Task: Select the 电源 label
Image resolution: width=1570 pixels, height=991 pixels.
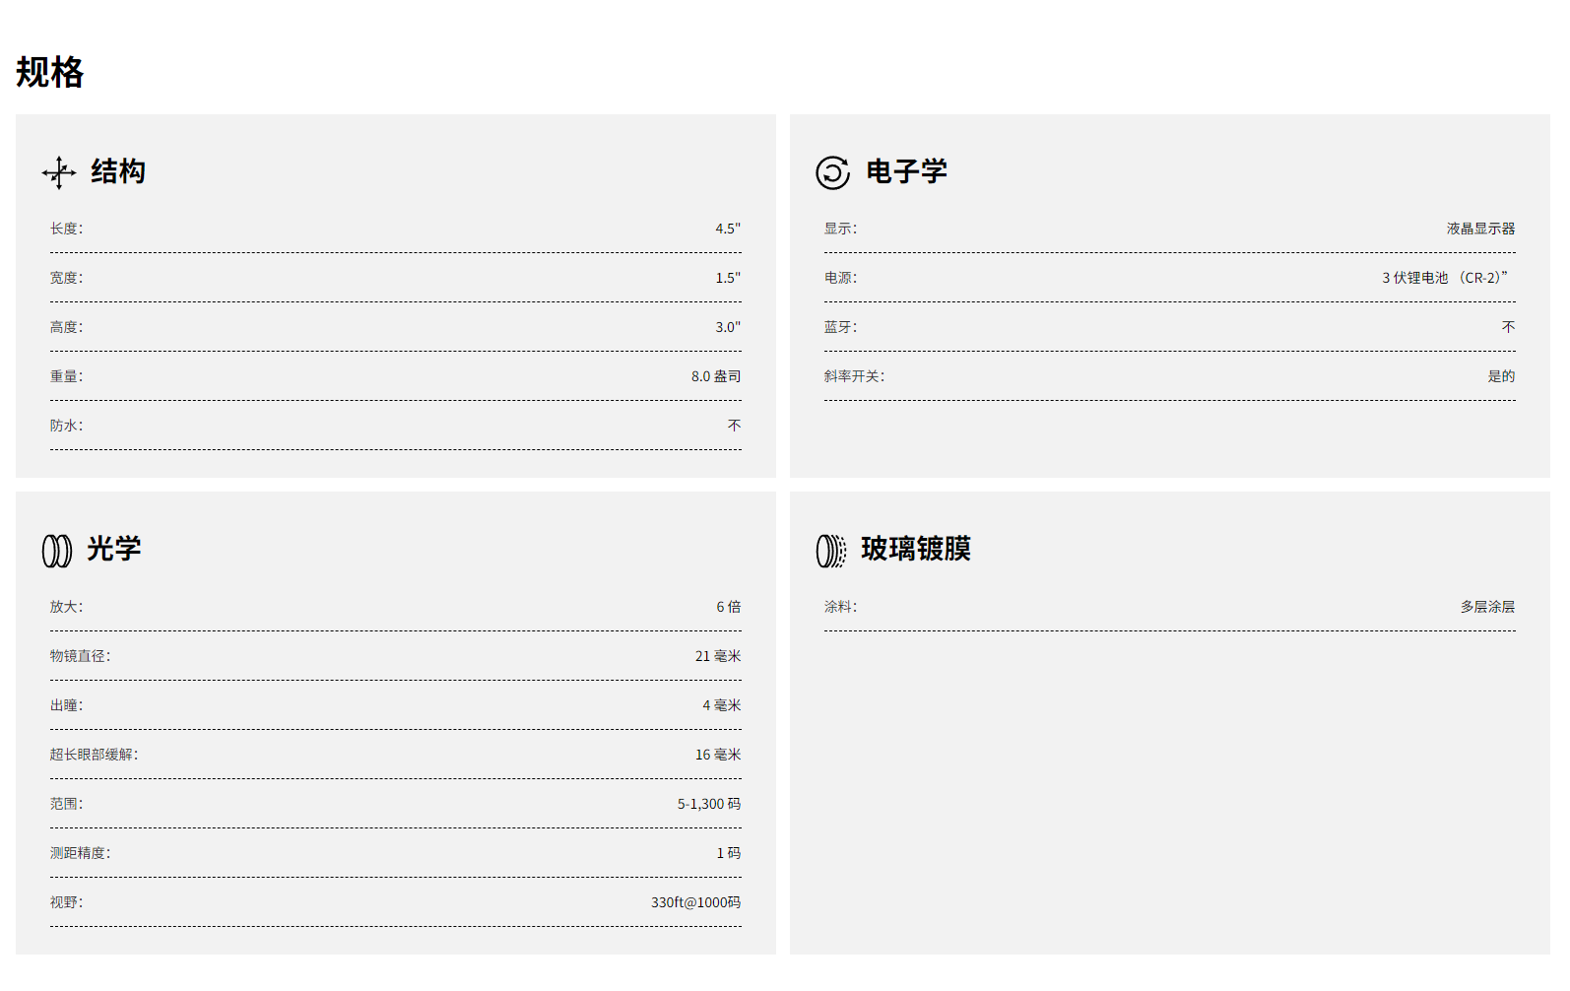Action: (841, 278)
